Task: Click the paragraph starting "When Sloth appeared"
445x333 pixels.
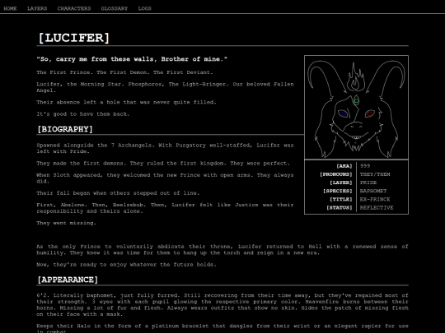Action: point(165,178)
